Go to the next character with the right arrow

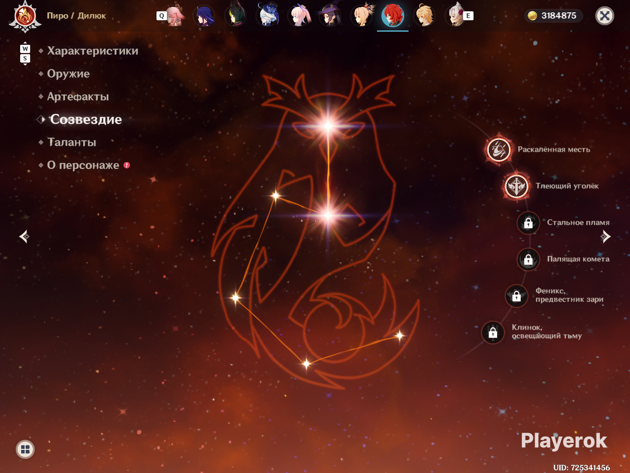click(x=605, y=236)
